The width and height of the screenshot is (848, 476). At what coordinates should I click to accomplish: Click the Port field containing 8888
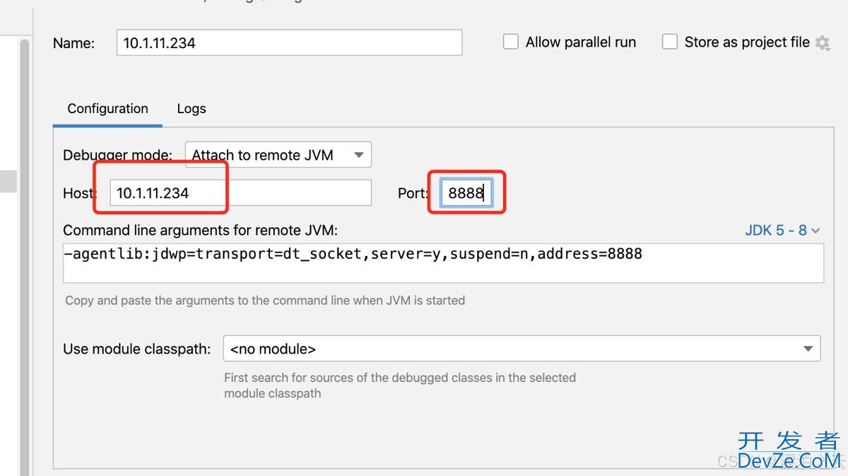point(466,193)
